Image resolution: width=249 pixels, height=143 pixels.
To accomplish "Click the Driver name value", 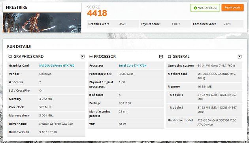I will point(56,124).
